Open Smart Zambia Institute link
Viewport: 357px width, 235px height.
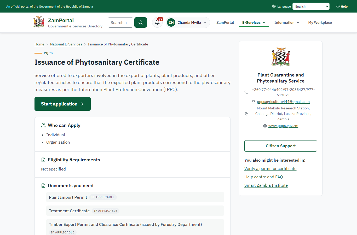click(x=266, y=185)
